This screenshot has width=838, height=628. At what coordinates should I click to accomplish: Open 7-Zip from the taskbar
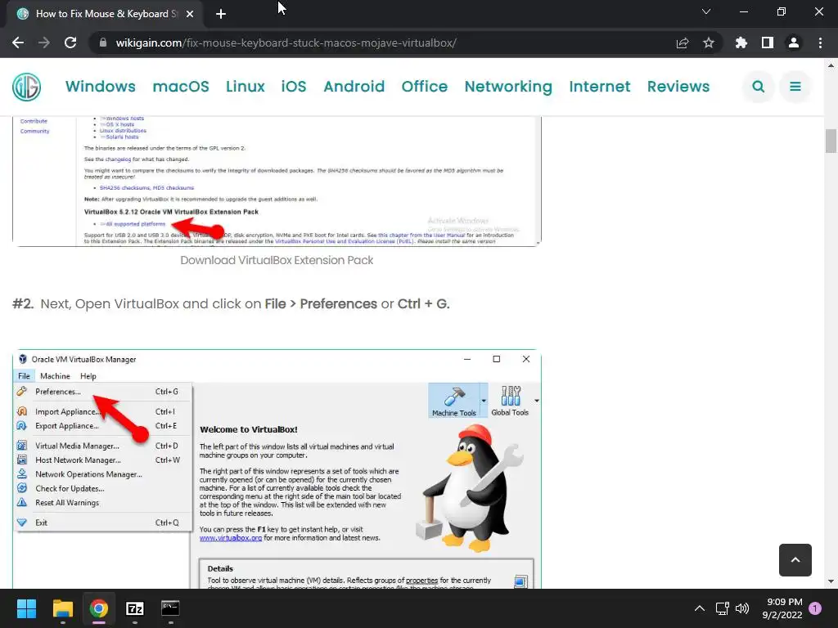(135, 608)
